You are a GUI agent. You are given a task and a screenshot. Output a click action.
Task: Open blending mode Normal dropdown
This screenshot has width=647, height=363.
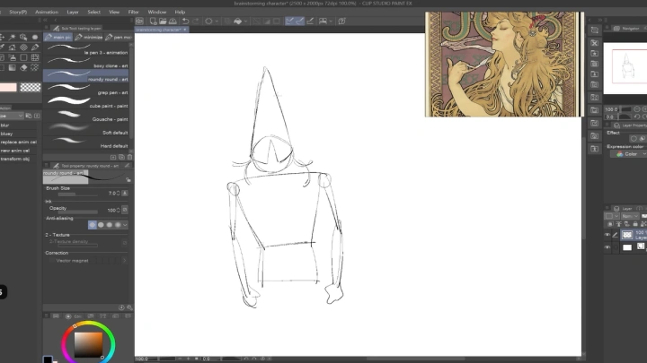click(630, 216)
